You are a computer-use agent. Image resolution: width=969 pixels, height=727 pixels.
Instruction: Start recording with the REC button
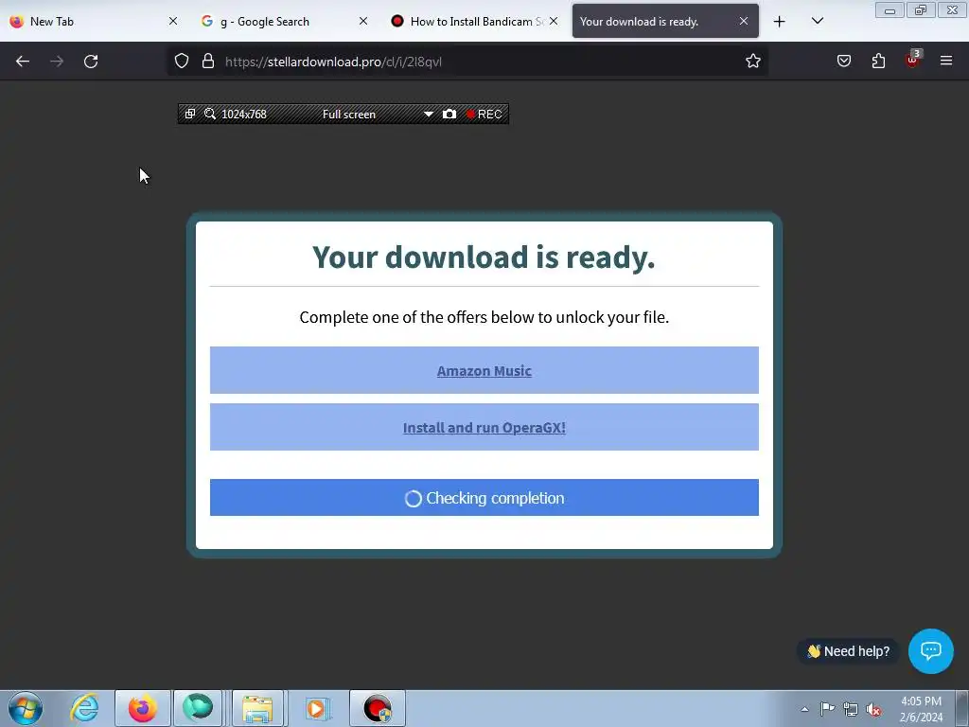(x=484, y=115)
